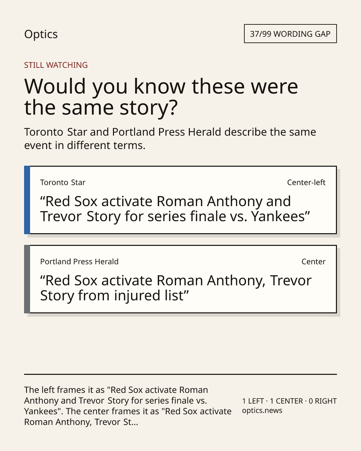The height and width of the screenshot is (451, 361).
Task: Open the Portland Press Herald headline card
Action: point(180,279)
